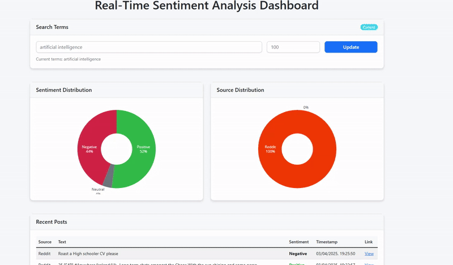Click the Source column header
This screenshot has height=265, width=453.
45,242
